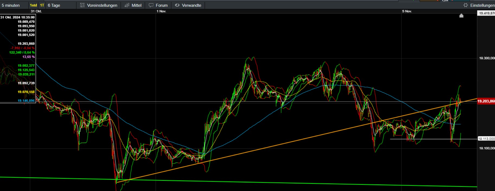495x191 pixels.
Task: Click the Mittel candlestick icon
Action: pyautogui.click(x=127, y=5)
